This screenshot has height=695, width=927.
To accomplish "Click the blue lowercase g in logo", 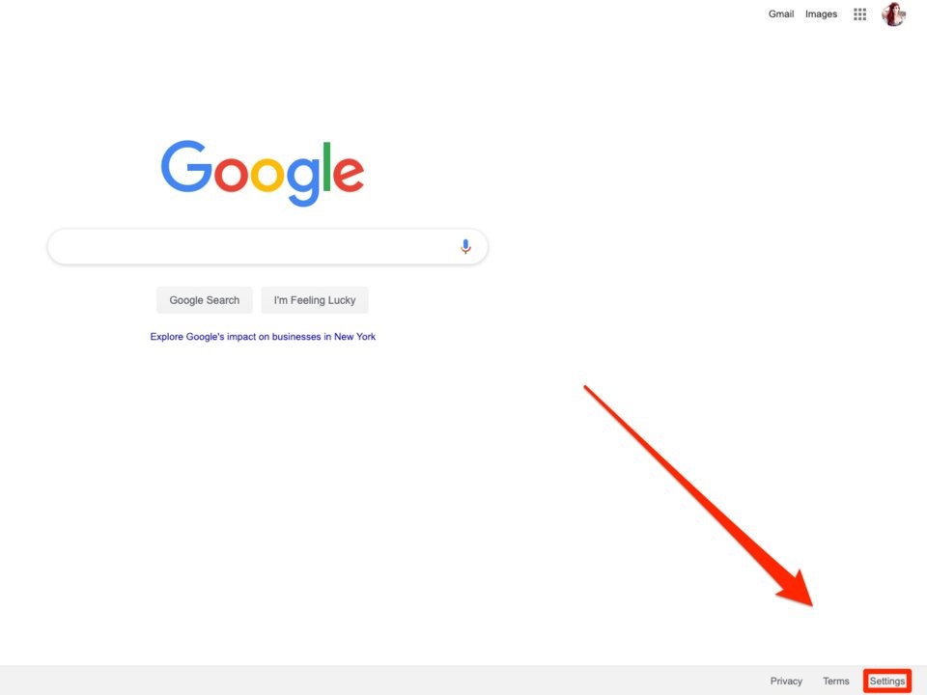I will [302, 181].
